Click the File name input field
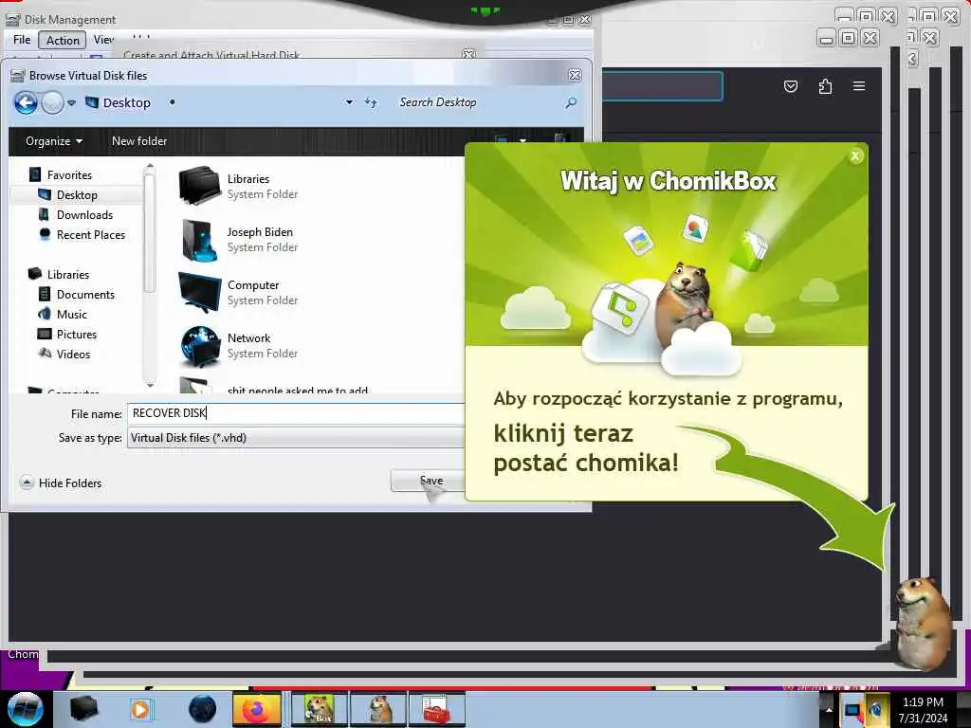The width and height of the screenshot is (971, 728). pos(296,413)
